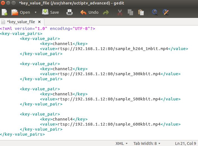Click the Ln 21, Col 9 status indicator
Viewport: 198px width, 146px height.
tap(185, 143)
